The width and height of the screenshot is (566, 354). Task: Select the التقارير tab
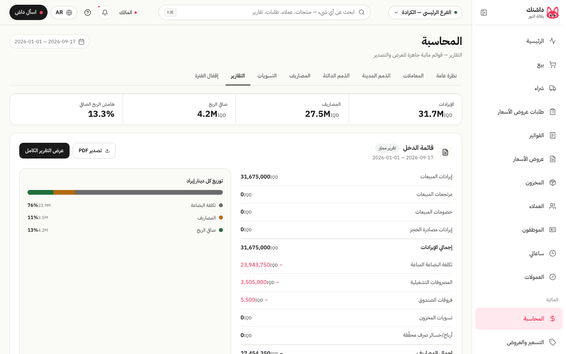(238, 76)
